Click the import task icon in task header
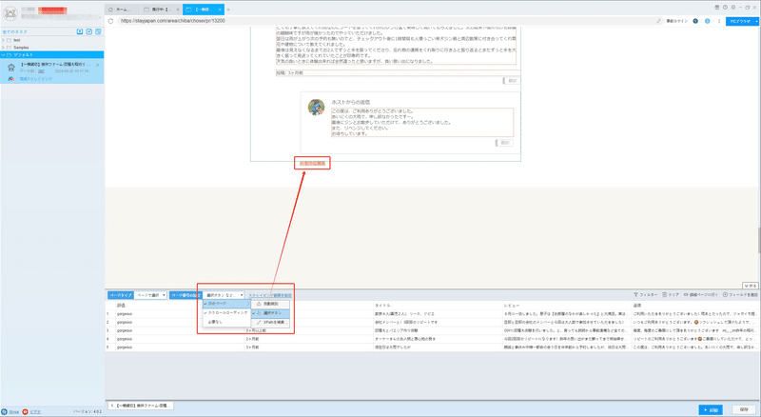The height and width of the screenshot is (417, 761). (80, 31)
